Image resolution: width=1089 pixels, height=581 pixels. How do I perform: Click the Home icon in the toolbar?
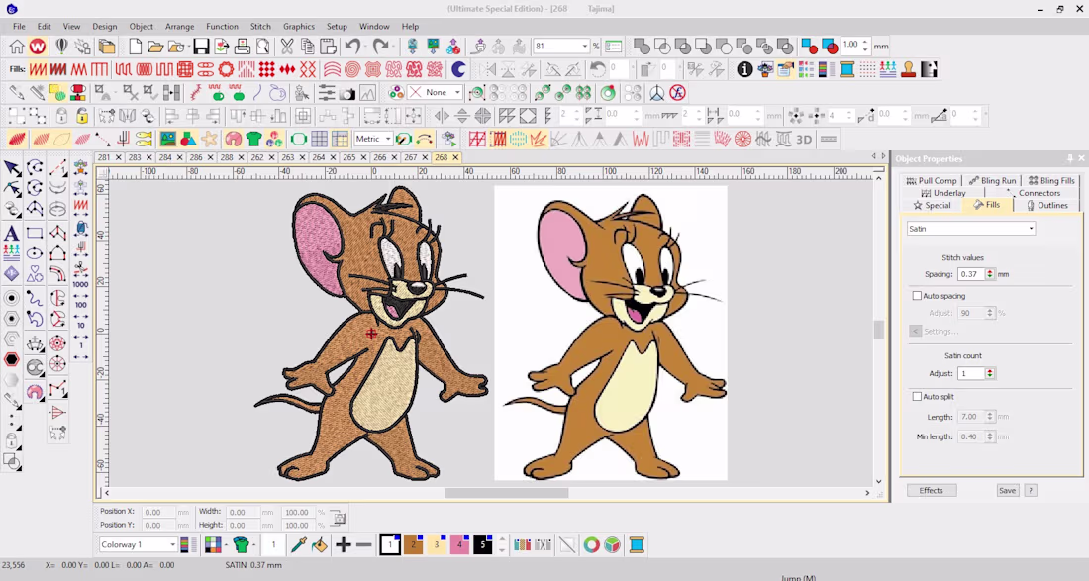point(17,47)
